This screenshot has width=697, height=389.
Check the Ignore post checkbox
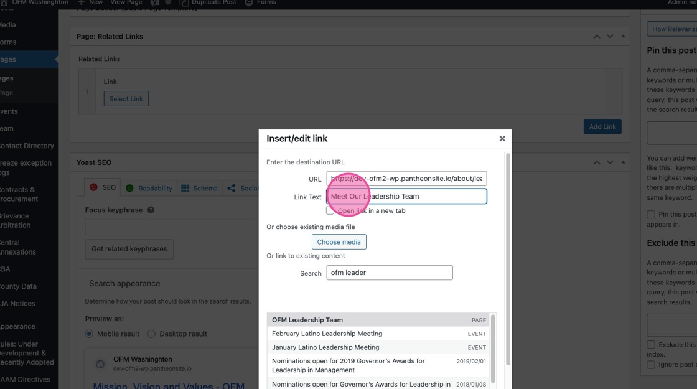651,365
